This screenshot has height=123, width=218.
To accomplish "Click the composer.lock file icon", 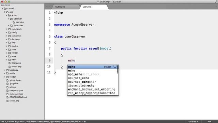I will pos(7,94).
